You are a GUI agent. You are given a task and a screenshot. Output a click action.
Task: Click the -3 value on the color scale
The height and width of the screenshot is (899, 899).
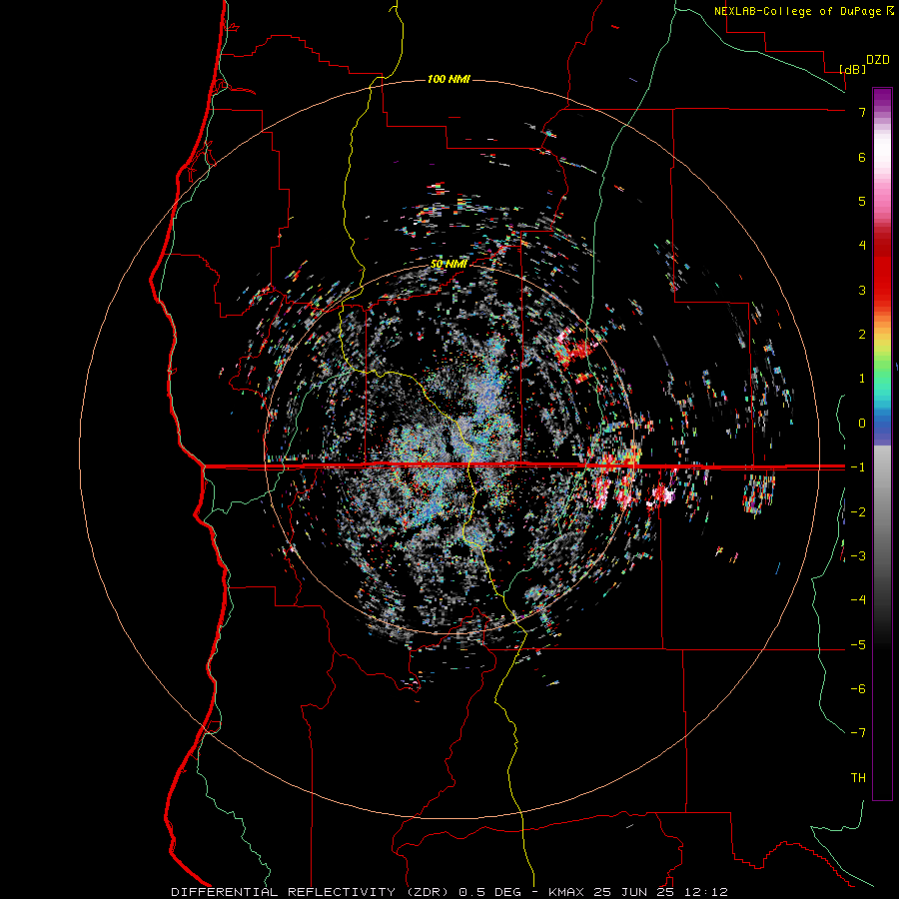click(858, 556)
